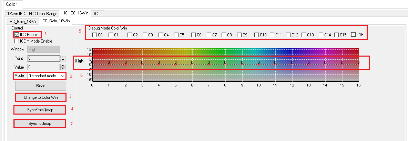The width and height of the screenshot is (408, 141).
Task: Select gain curve point 12 on the chart
Action: (x=292, y=64)
